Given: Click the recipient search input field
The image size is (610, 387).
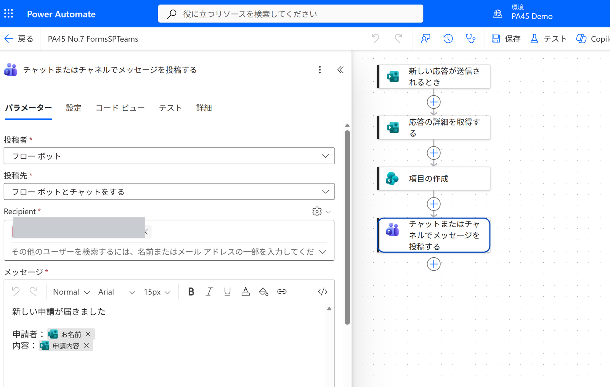Looking at the screenshot, I should 162,252.
